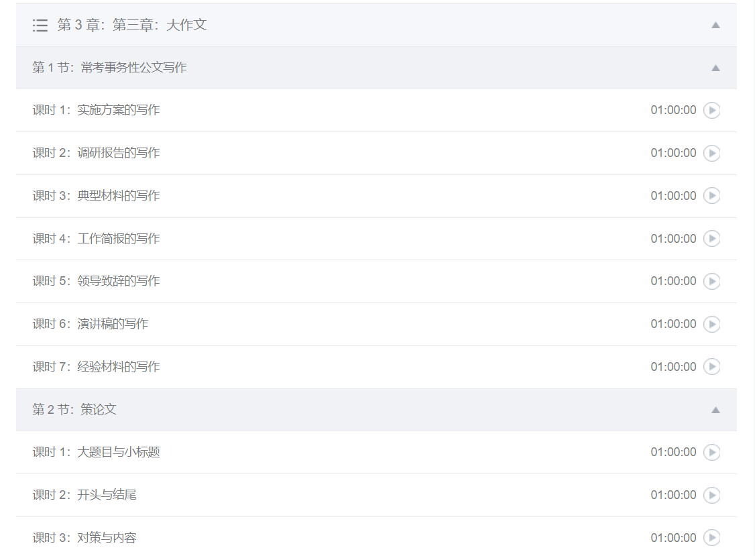Open lesson title 课时 4：工作简报的写作
This screenshot has height=556, width=755.
[97, 239]
